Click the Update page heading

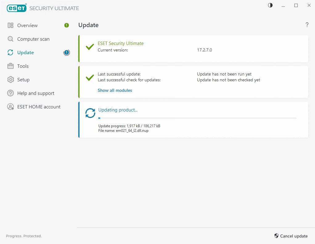tap(88, 25)
